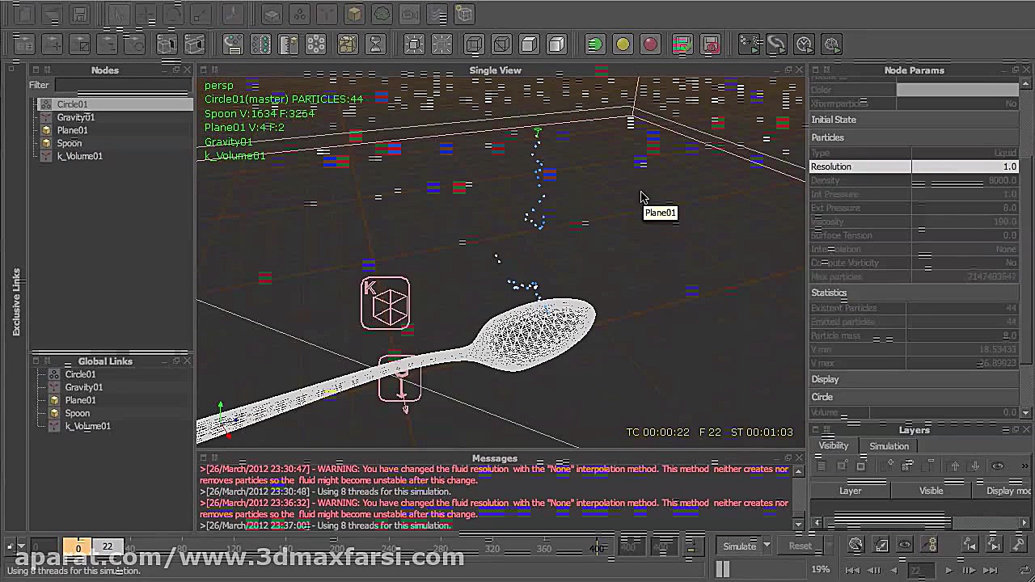The width and height of the screenshot is (1035, 582).
Task: Open the hourglass simulation timing icon
Action: 376,44
